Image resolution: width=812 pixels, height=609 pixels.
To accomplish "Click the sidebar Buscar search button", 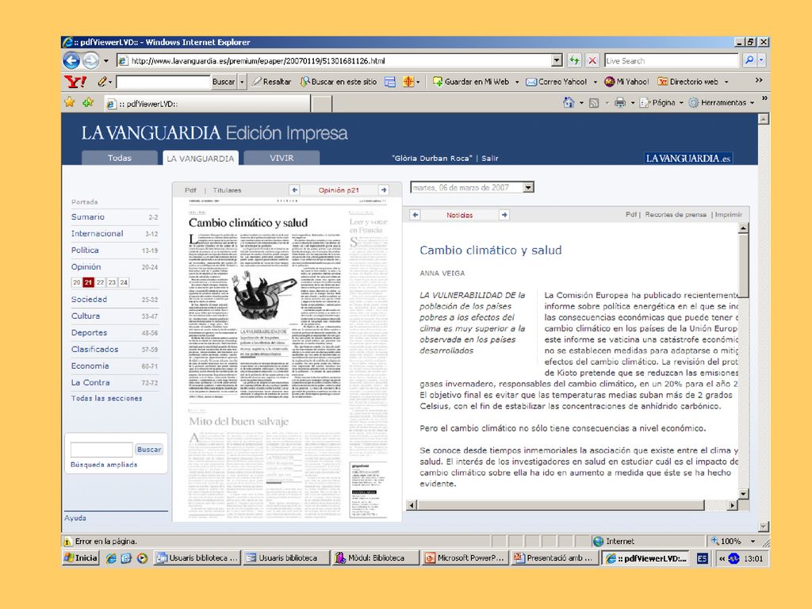I will (148, 450).
